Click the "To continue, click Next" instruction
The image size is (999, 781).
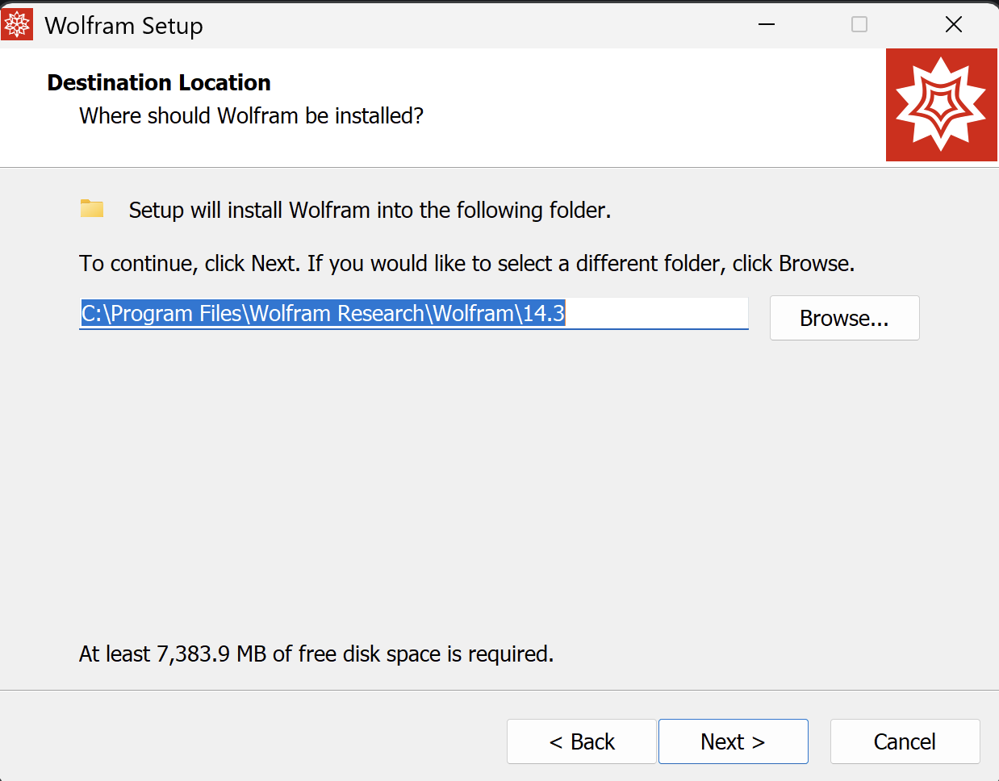pos(466,264)
